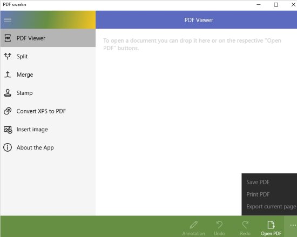
Task: Click the Insert image picture icon
Action: (8, 130)
